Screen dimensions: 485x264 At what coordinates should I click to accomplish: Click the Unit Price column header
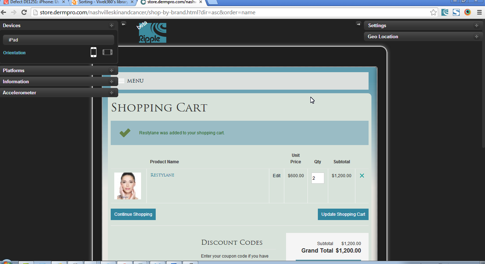click(296, 159)
